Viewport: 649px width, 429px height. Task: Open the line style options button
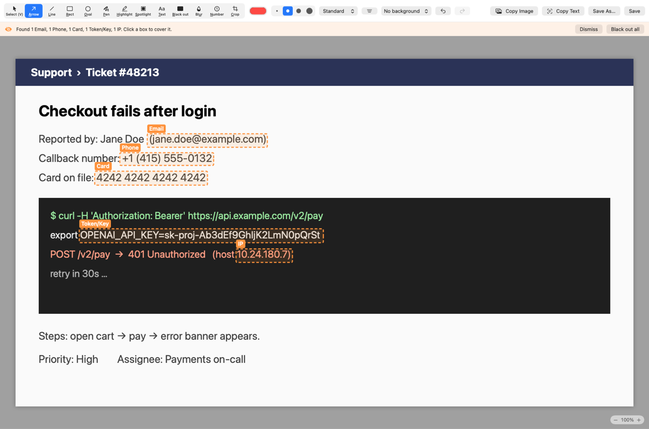point(369,11)
